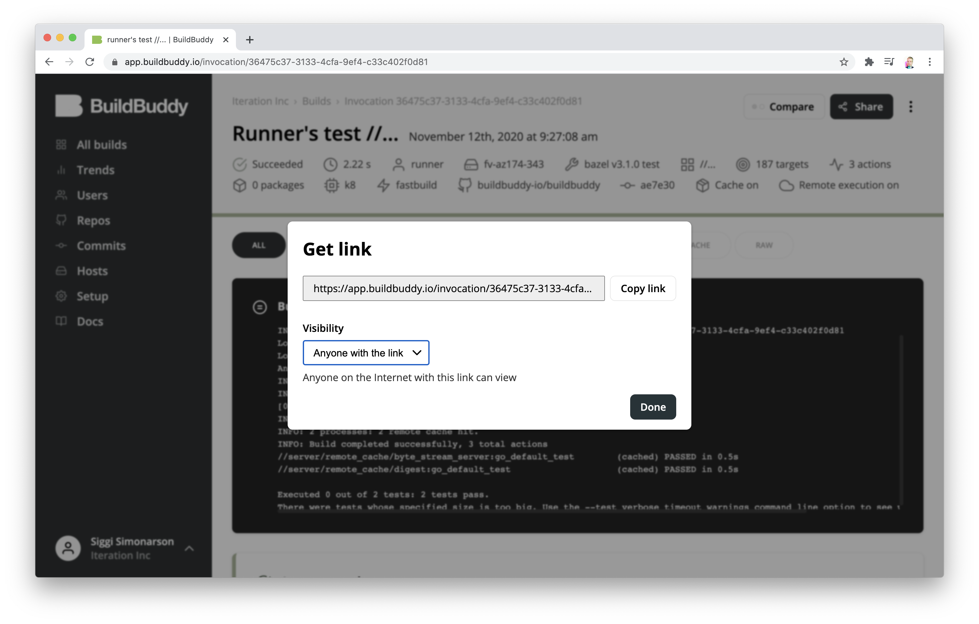Open Commits in sidebar
979x624 pixels.
click(91, 246)
